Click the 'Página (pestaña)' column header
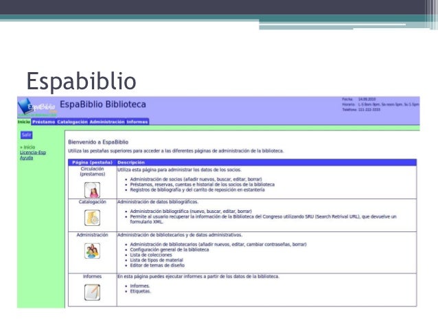The width and height of the screenshot is (438, 329). click(92, 162)
